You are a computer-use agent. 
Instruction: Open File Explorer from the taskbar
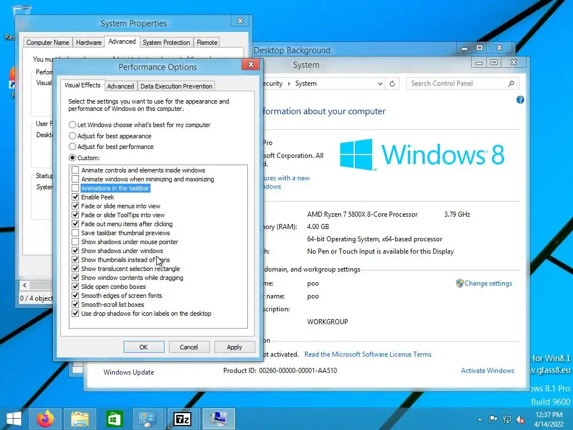80,419
